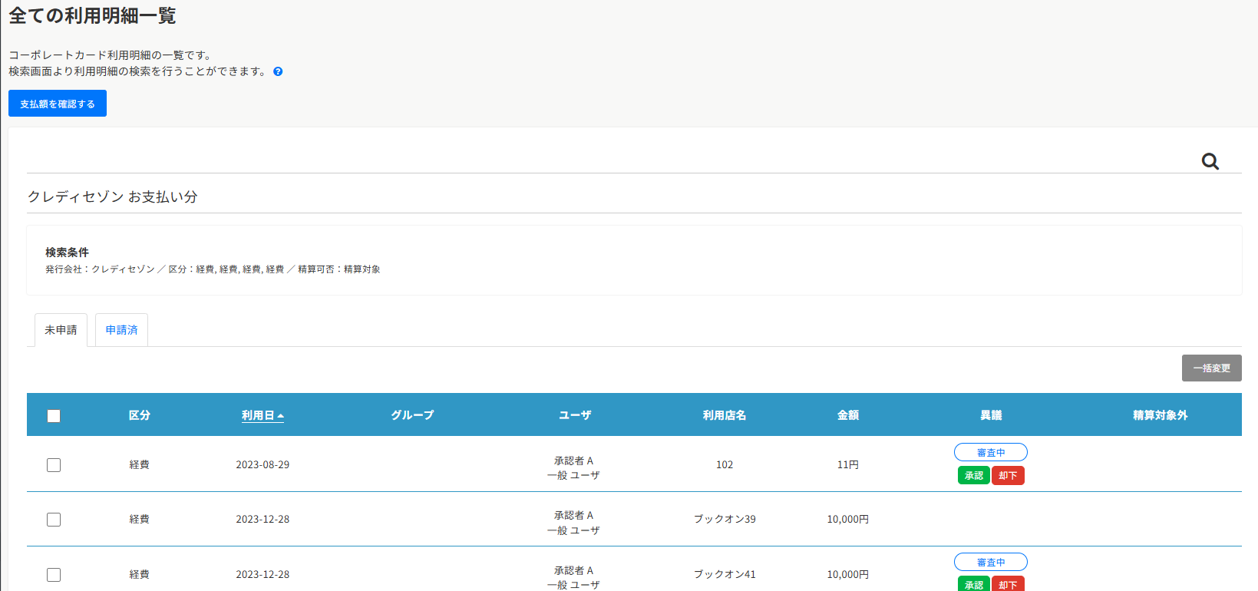Approve the ブックオン41 dispute with 承認
Viewport: 1258px width, 591px height.
click(973, 584)
